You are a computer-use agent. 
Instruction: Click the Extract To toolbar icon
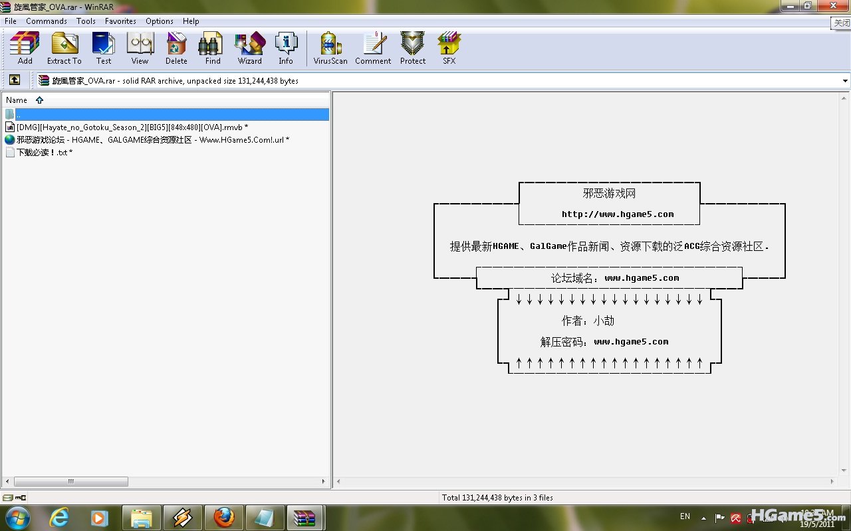(x=64, y=48)
